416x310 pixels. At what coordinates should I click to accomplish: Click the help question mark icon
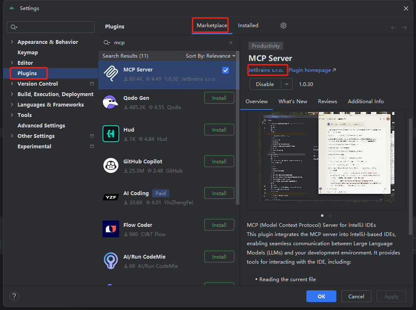click(x=14, y=296)
